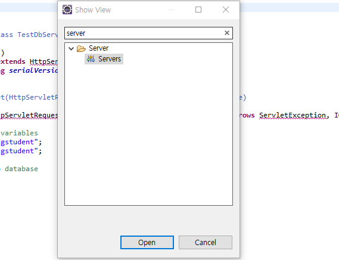339x260 pixels.
Task: Maximize the Show View dialog
Action: click(x=198, y=10)
